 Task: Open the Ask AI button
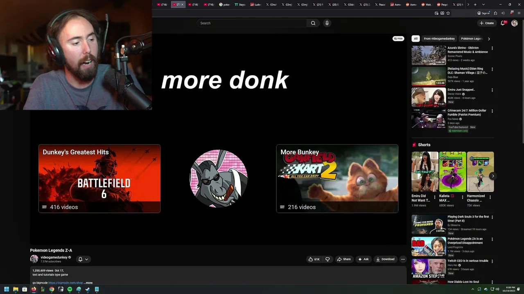click(363, 259)
